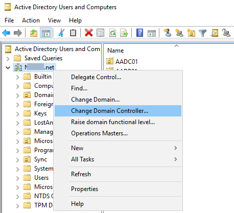Click the Back arrow toolbar icon
This screenshot has width=234, height=213.
coord(6,33)
